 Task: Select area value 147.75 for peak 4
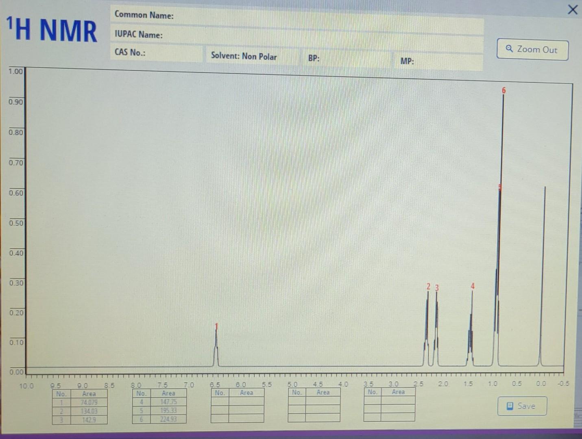168,402
